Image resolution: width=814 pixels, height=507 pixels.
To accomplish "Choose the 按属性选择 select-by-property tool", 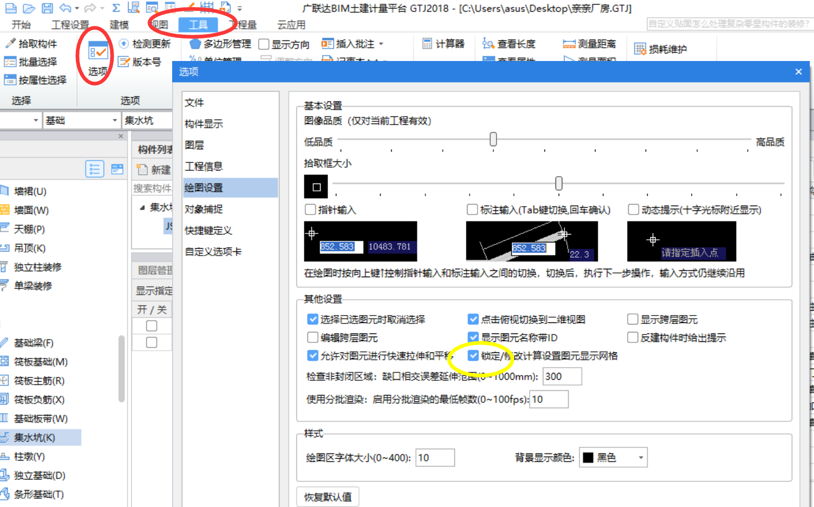I will point(36,80).
